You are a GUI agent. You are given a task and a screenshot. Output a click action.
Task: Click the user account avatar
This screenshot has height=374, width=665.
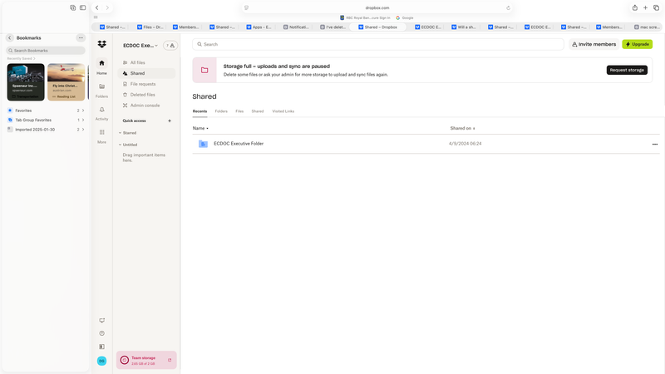(x=101, y=361)
